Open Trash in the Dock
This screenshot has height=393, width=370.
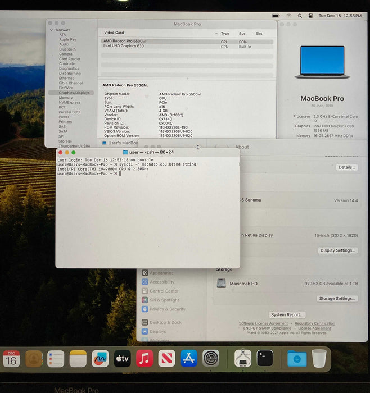pyautogui.click(x=319, y=359)
